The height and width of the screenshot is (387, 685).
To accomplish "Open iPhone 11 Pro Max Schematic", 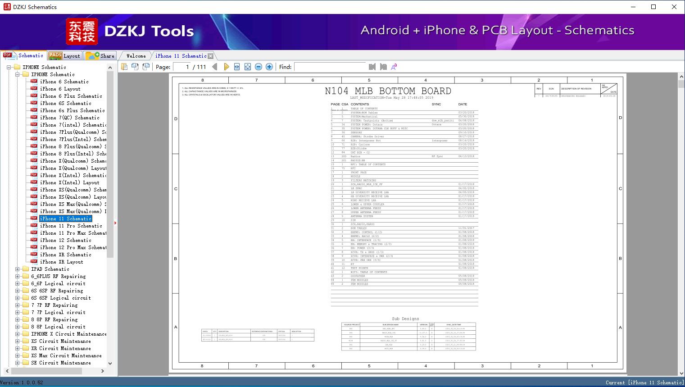I will pyautogui.click(x=73, y=233).
